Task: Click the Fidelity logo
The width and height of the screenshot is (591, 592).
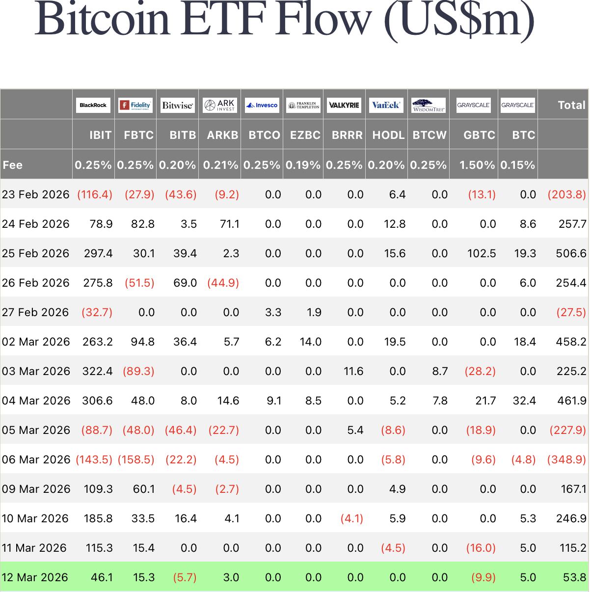Action: pyautogui.click(x=135, y=105)
